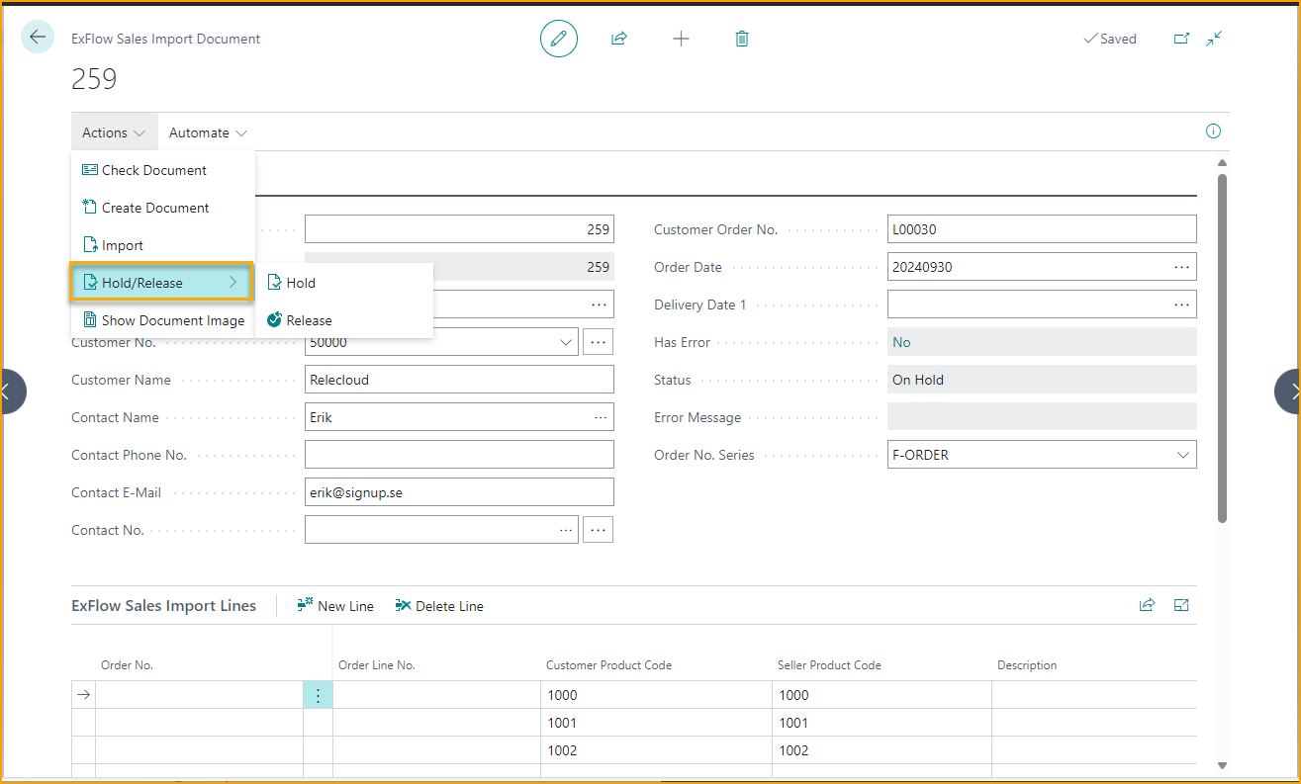Click the trash delete icon

[742, 39]
